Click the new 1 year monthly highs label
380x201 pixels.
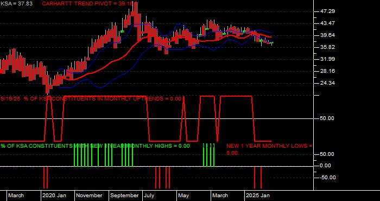95,146
